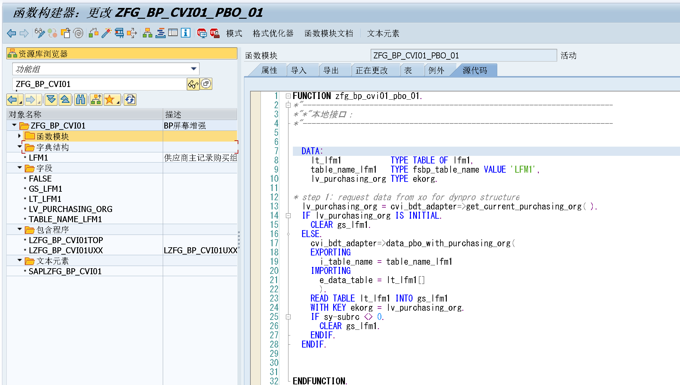The image size is (680, 385).
Task: Click the Activate magic wand icon
Action: (106, 33)
